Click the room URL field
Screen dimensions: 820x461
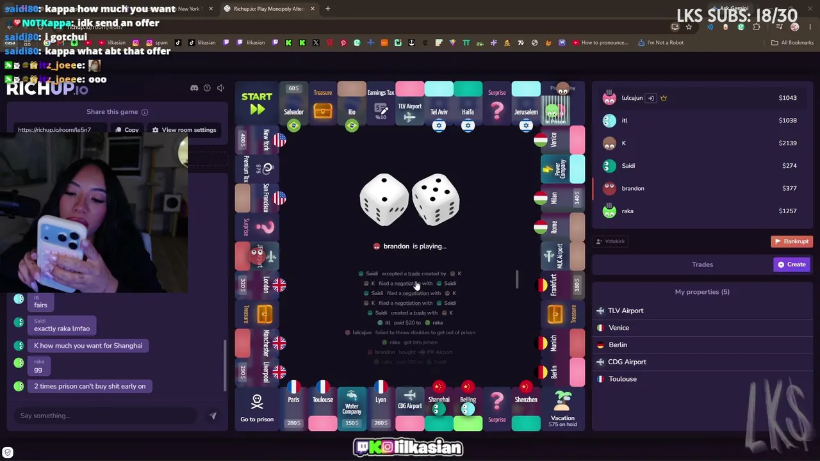[61, 130]
